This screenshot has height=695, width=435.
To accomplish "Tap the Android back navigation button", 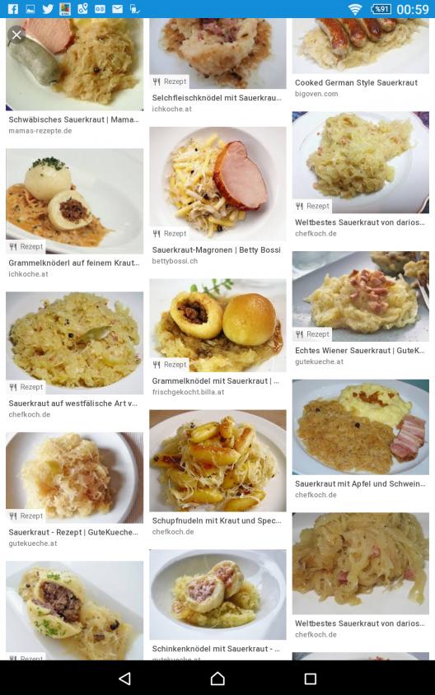I will coord(125,679).
